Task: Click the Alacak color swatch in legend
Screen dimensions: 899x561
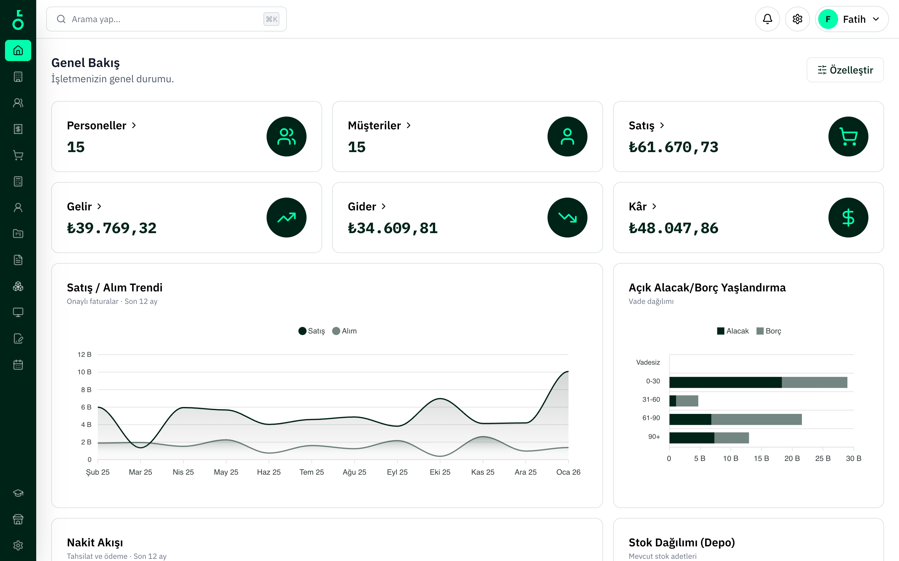Action: coord(720,331)
